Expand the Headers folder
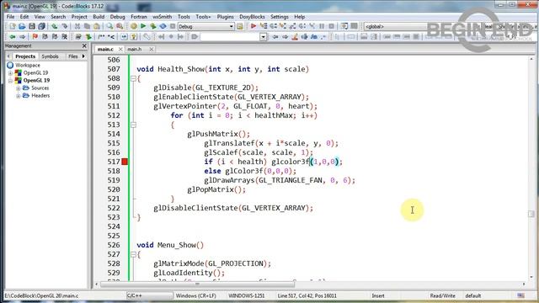539x303 pixels. pos(19,96)
